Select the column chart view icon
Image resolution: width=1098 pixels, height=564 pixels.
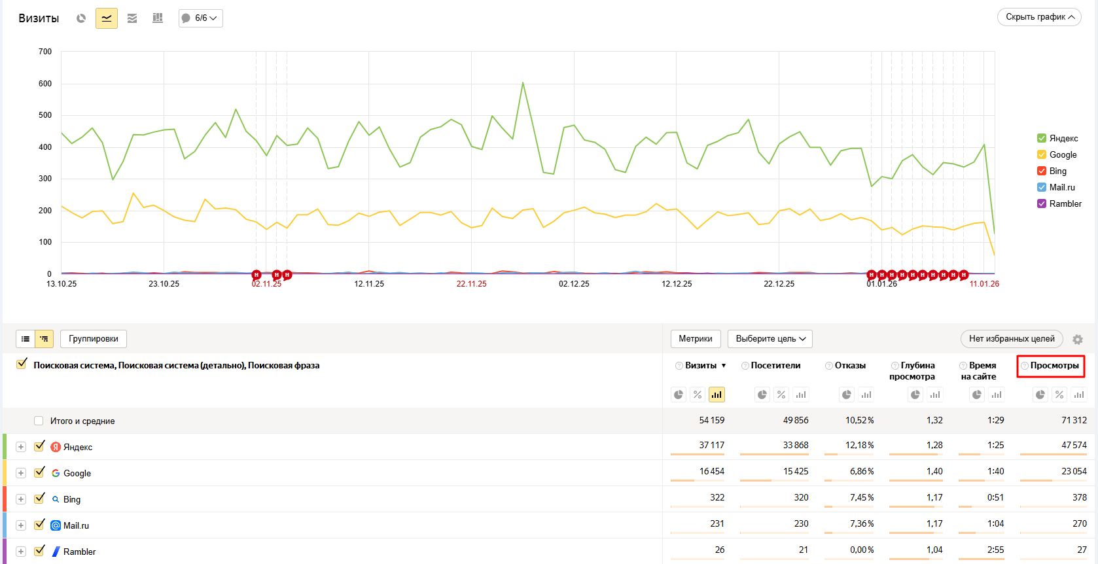coord(158,18)
